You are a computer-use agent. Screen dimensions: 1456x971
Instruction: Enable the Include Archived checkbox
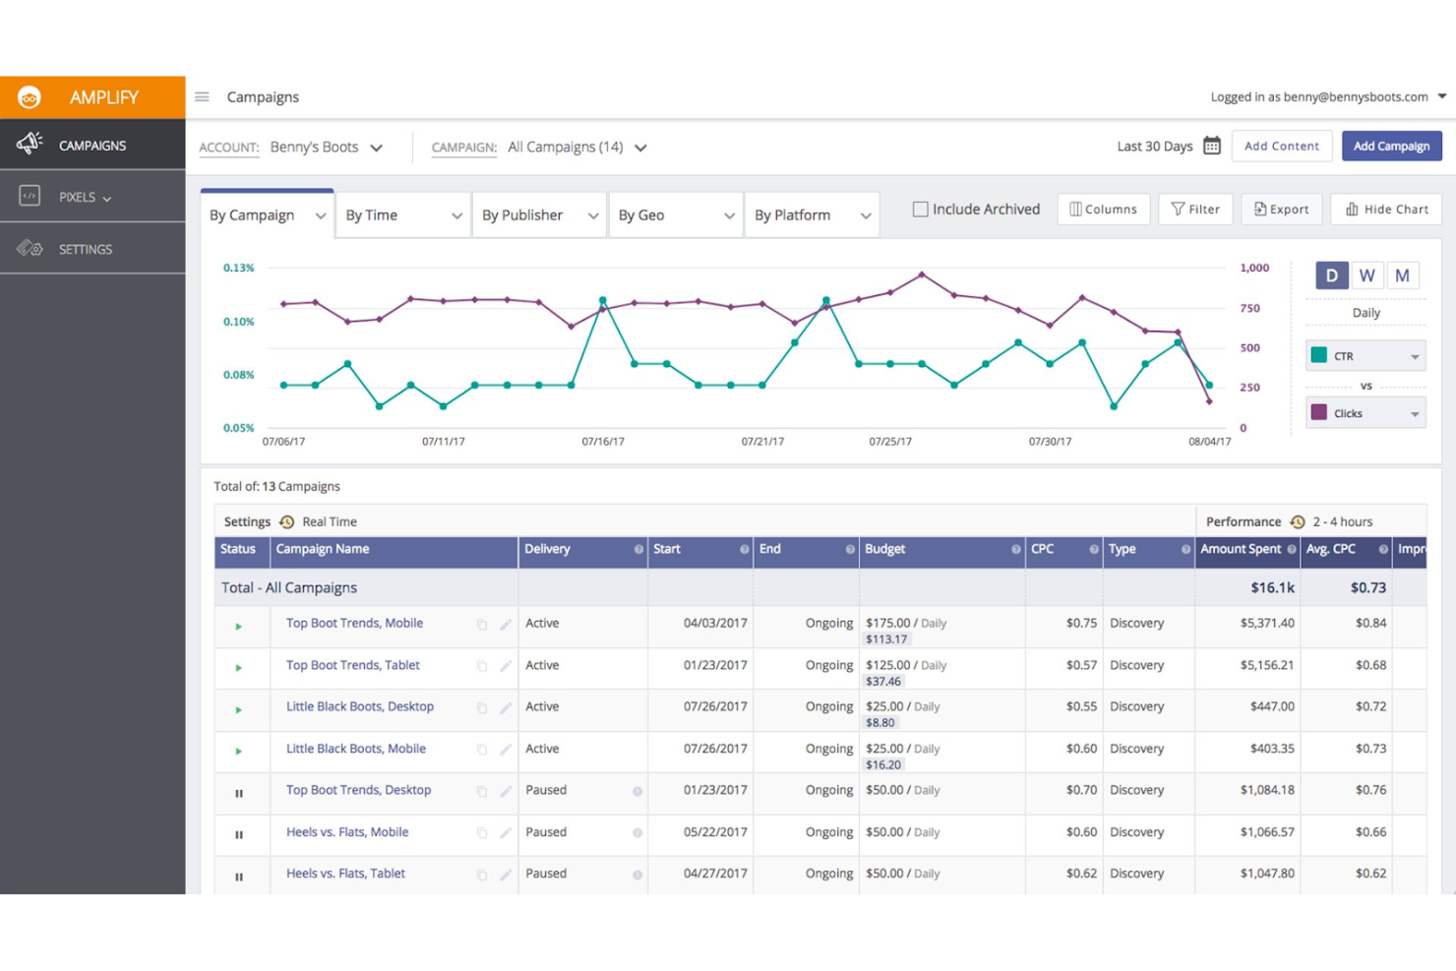921,209
